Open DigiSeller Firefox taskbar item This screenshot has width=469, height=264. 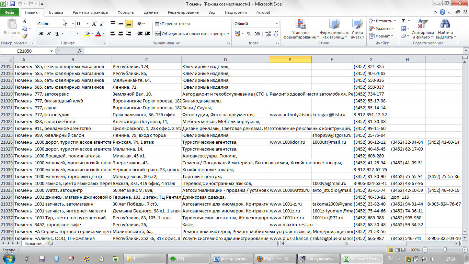pos(274,258)
